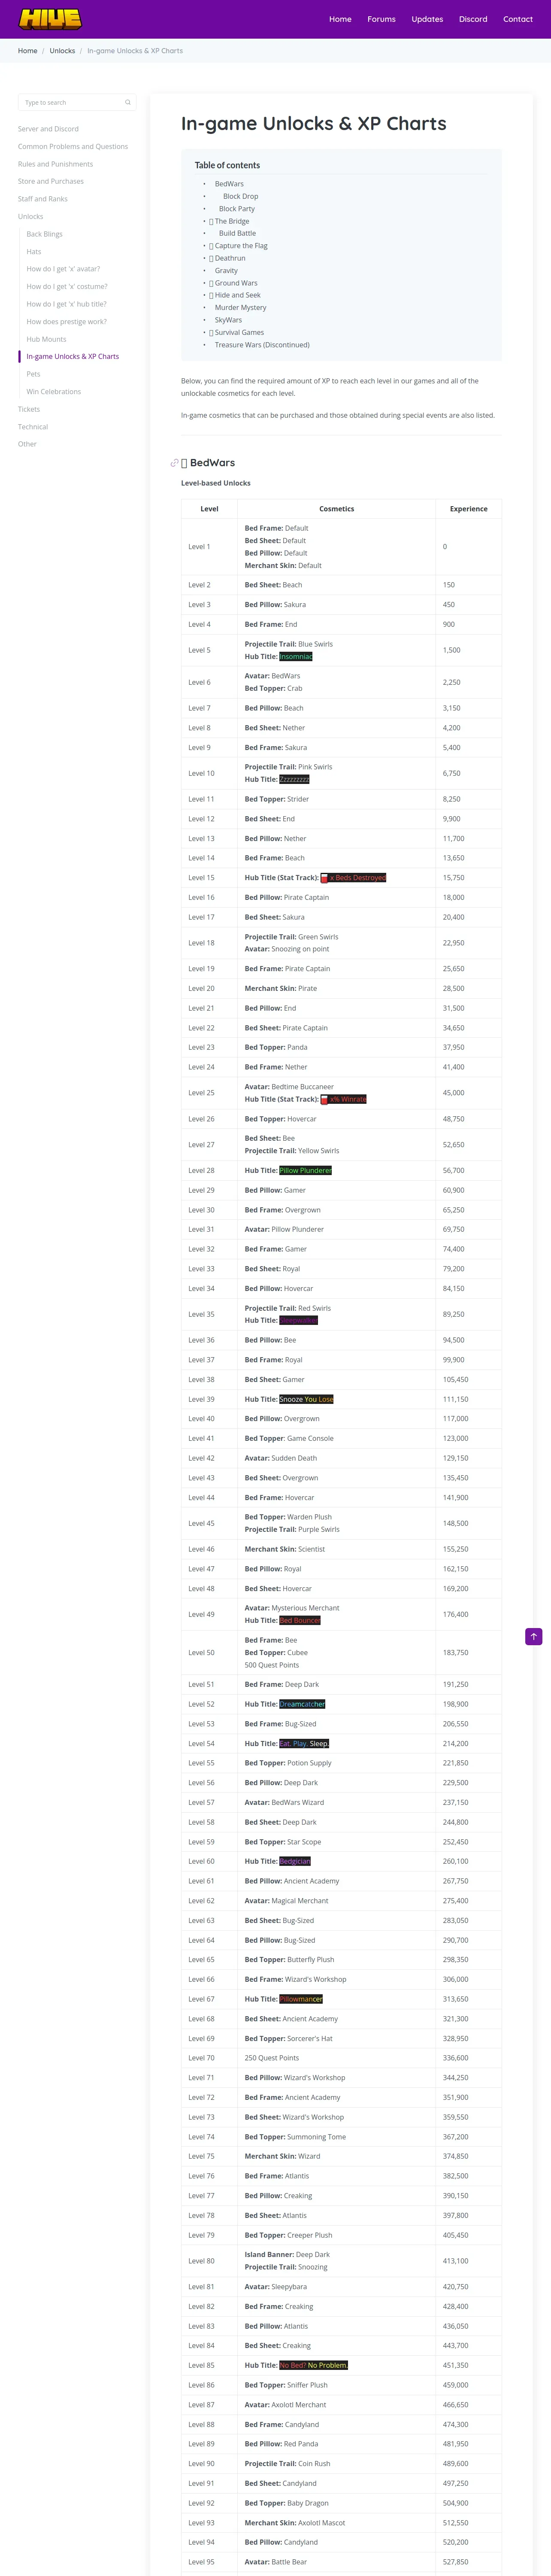Jump to Murder Mystery in table of contents
The height and width of the screenshot is (2576, 551).
click(x=240, y=308)
